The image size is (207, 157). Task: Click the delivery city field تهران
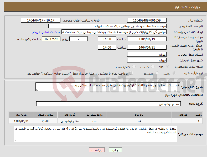pos(147,60)
